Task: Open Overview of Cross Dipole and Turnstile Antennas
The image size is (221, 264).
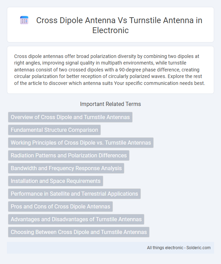Action: coord(70,117)
